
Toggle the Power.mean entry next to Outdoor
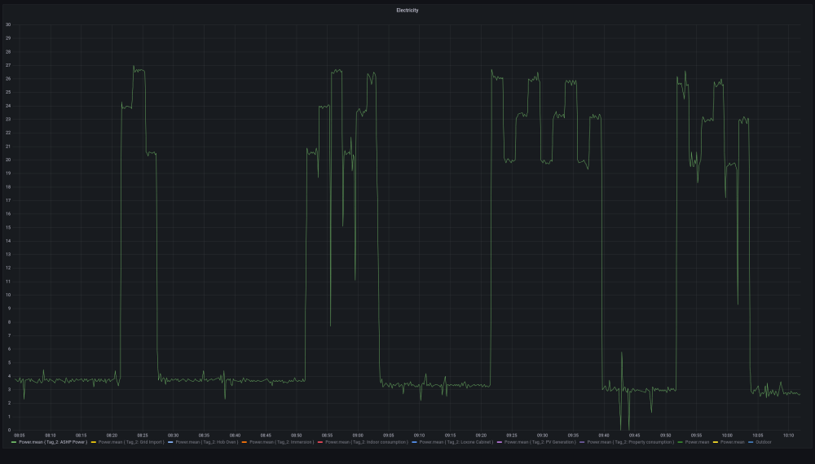732,442
